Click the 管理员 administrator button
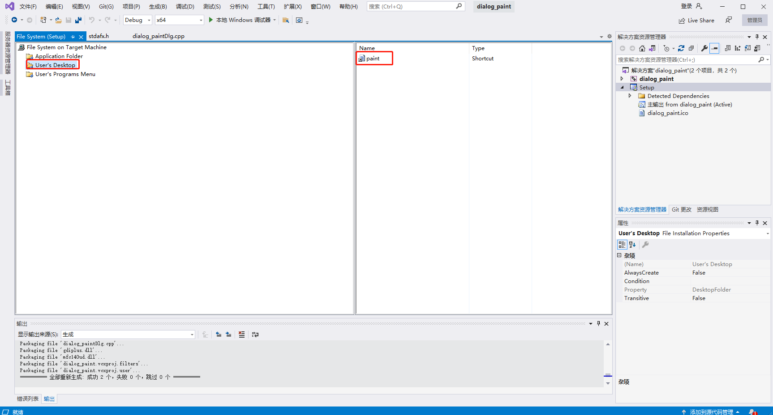The height and width of the screenshot is (415, 773). click(755, 20)
